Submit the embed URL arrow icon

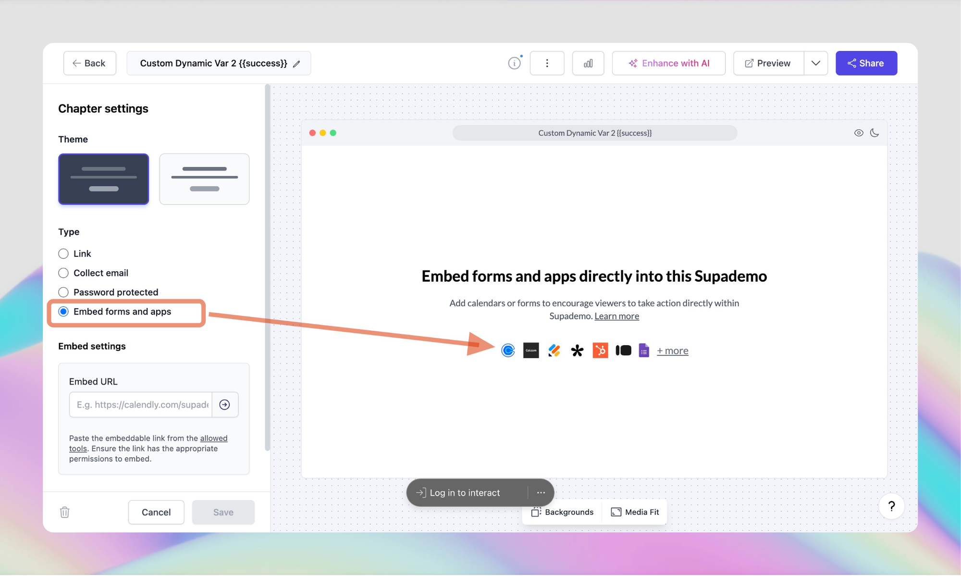pyautogui.click(x=225, y=404)
